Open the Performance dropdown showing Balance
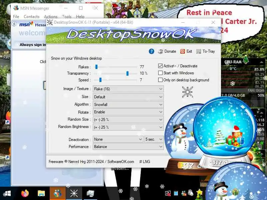267x200 pixels. [x=128, y=147]
